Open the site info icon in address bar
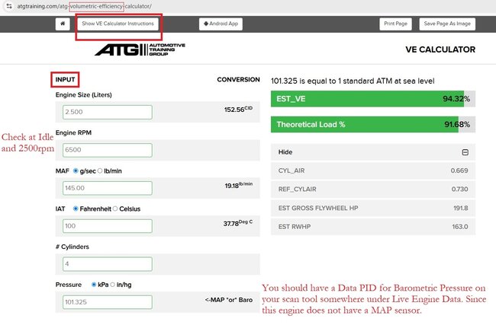The width and height of the screenshot is (496, 328). click(x=9, y=6)
